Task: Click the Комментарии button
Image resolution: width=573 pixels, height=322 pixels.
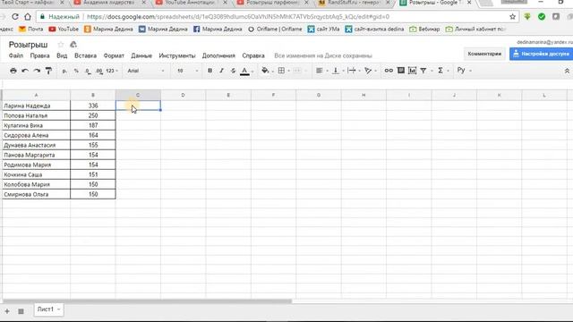Action: 484,54
